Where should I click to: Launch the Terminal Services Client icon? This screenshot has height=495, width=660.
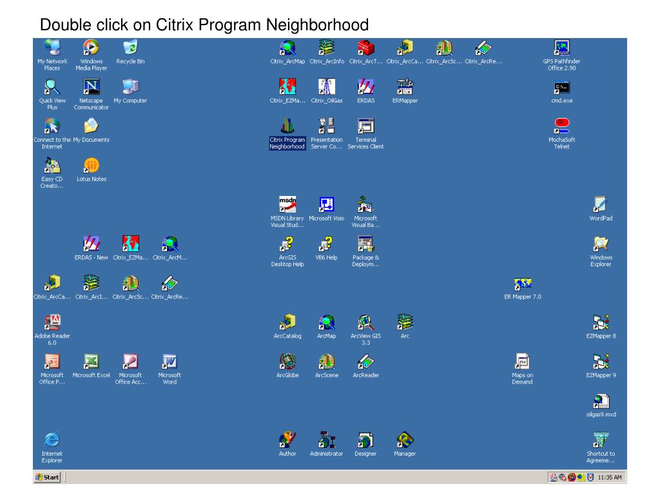pos(366,126)
